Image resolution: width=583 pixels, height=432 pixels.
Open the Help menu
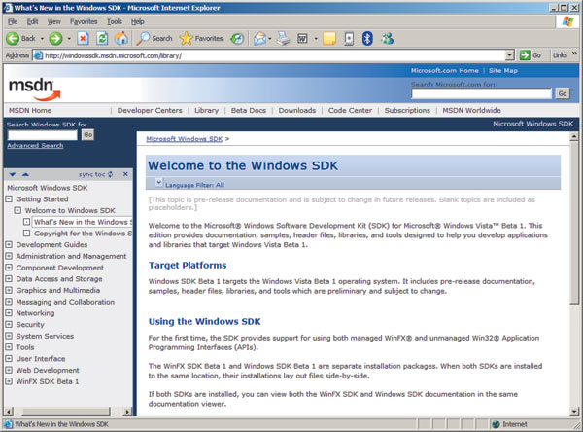pyautogui.click(x=138, y=22)
